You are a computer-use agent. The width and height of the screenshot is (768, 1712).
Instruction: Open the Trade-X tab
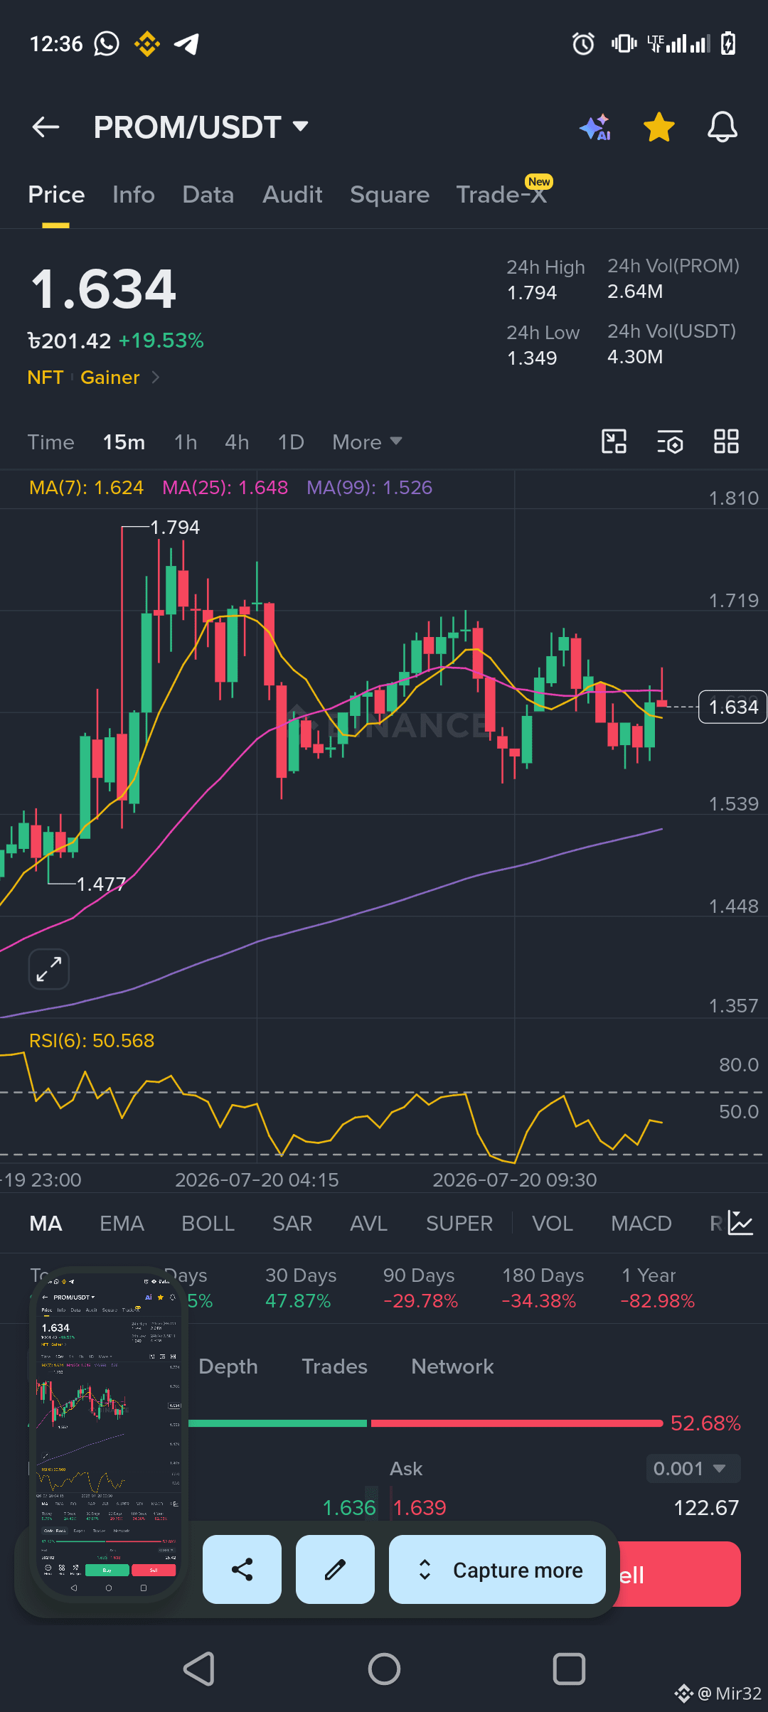point(501,195)
